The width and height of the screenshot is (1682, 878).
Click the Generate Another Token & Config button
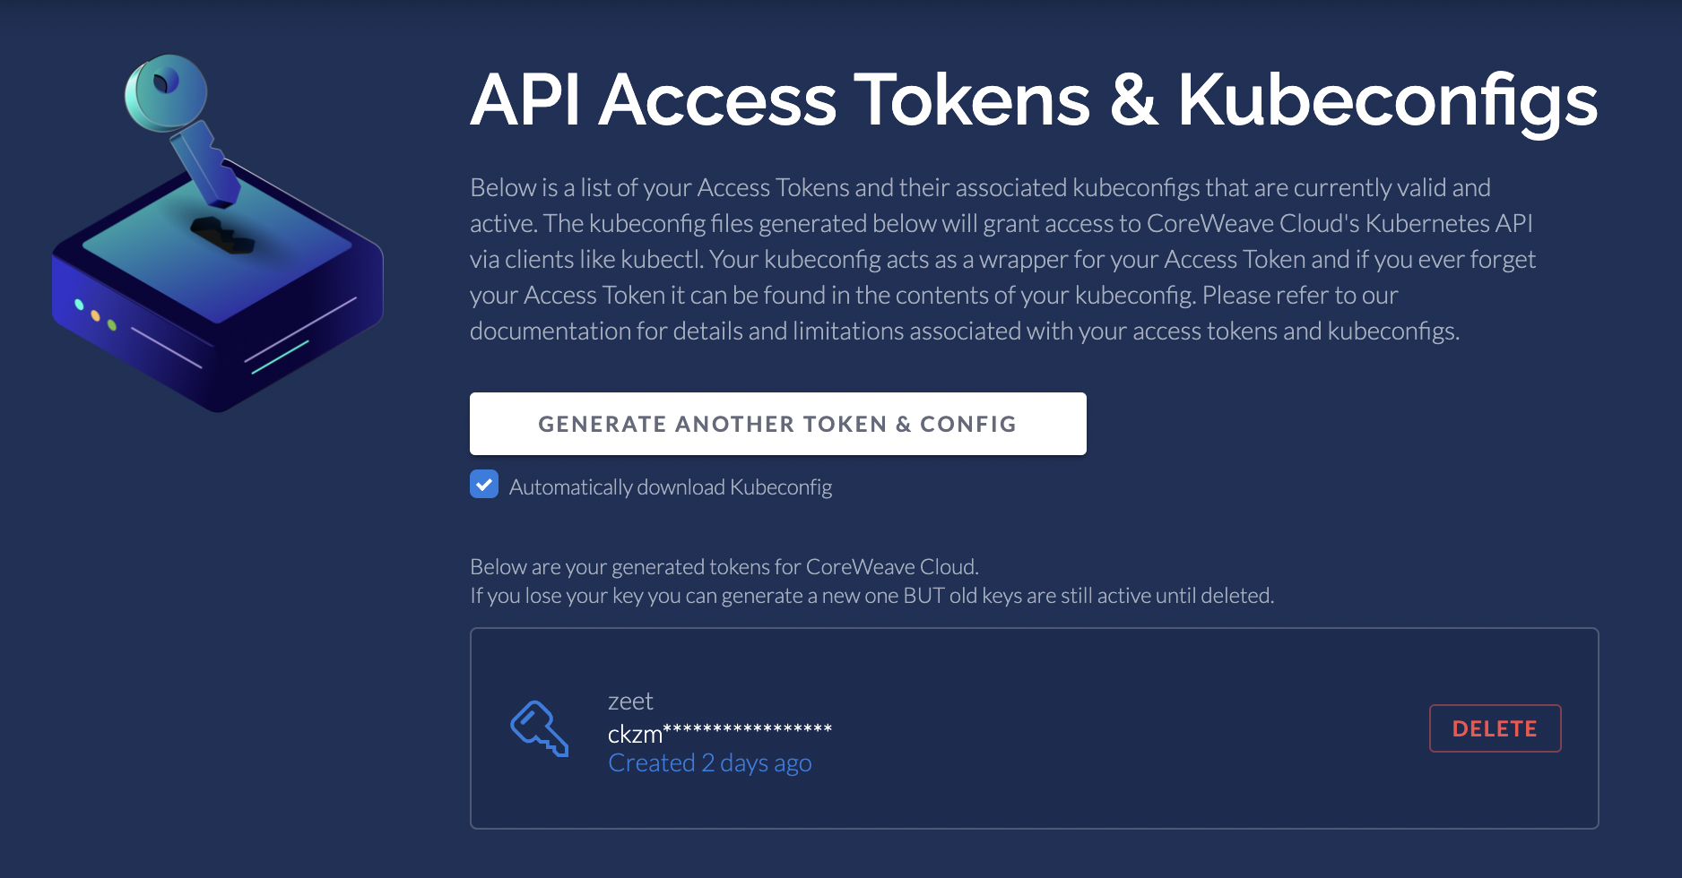777,424
